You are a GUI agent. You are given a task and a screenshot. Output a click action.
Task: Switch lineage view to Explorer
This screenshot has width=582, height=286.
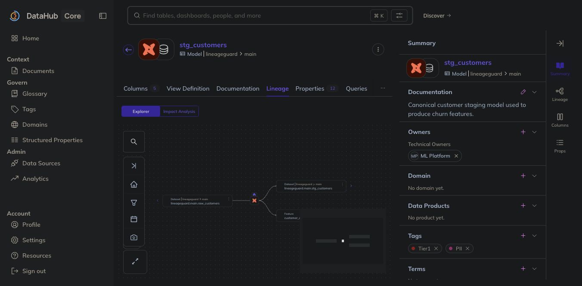click(x=141, y=111)
